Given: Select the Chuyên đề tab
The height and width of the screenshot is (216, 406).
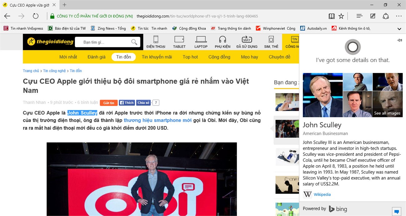Looking at the screenshot, I should [x=280, y=57].
